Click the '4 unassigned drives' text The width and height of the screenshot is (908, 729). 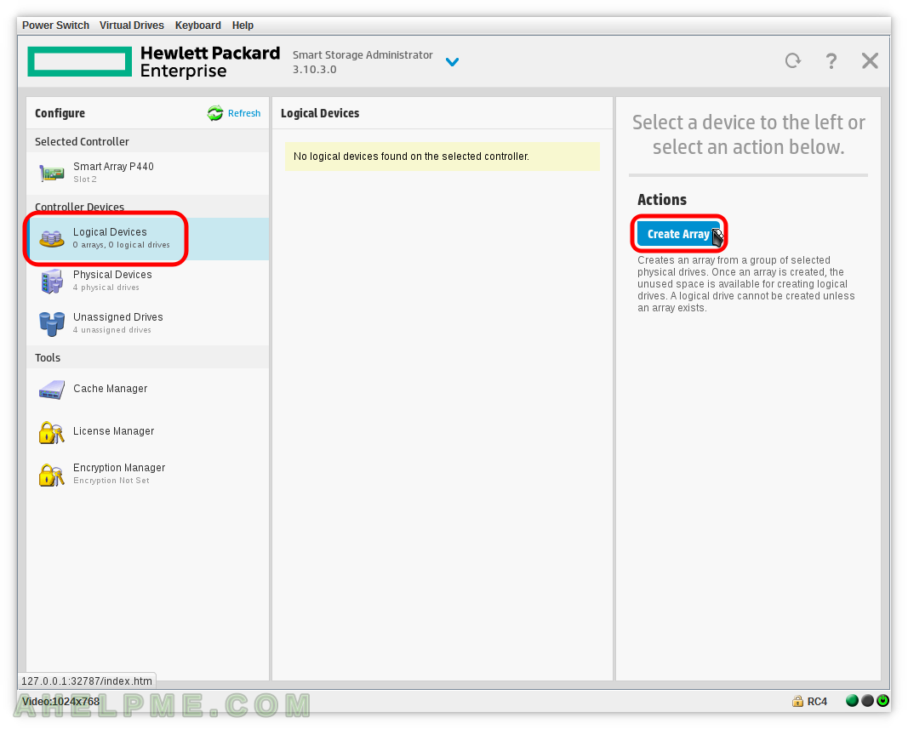pyautogui.click(x=111, y=330)
